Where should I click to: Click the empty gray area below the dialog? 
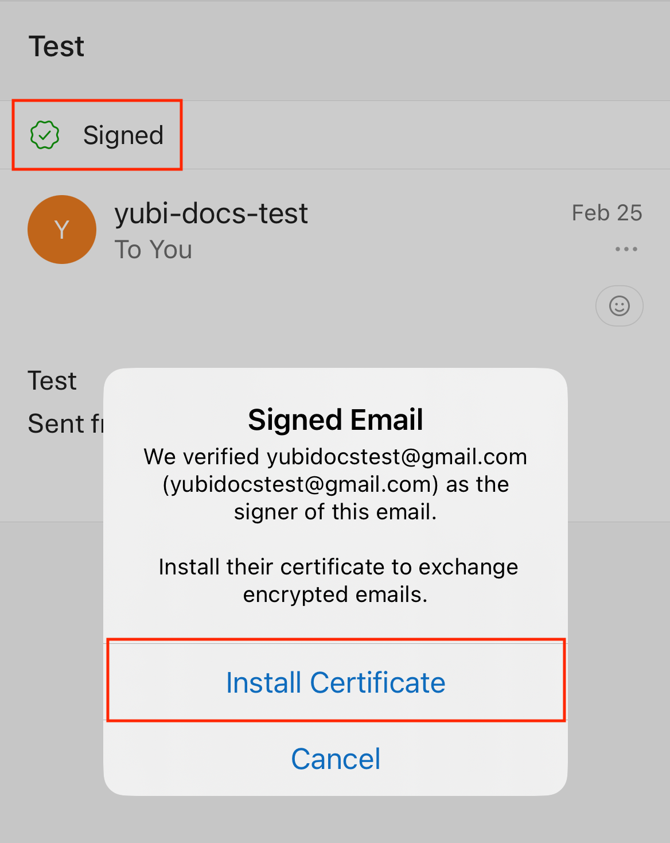[x=335, y=819]
